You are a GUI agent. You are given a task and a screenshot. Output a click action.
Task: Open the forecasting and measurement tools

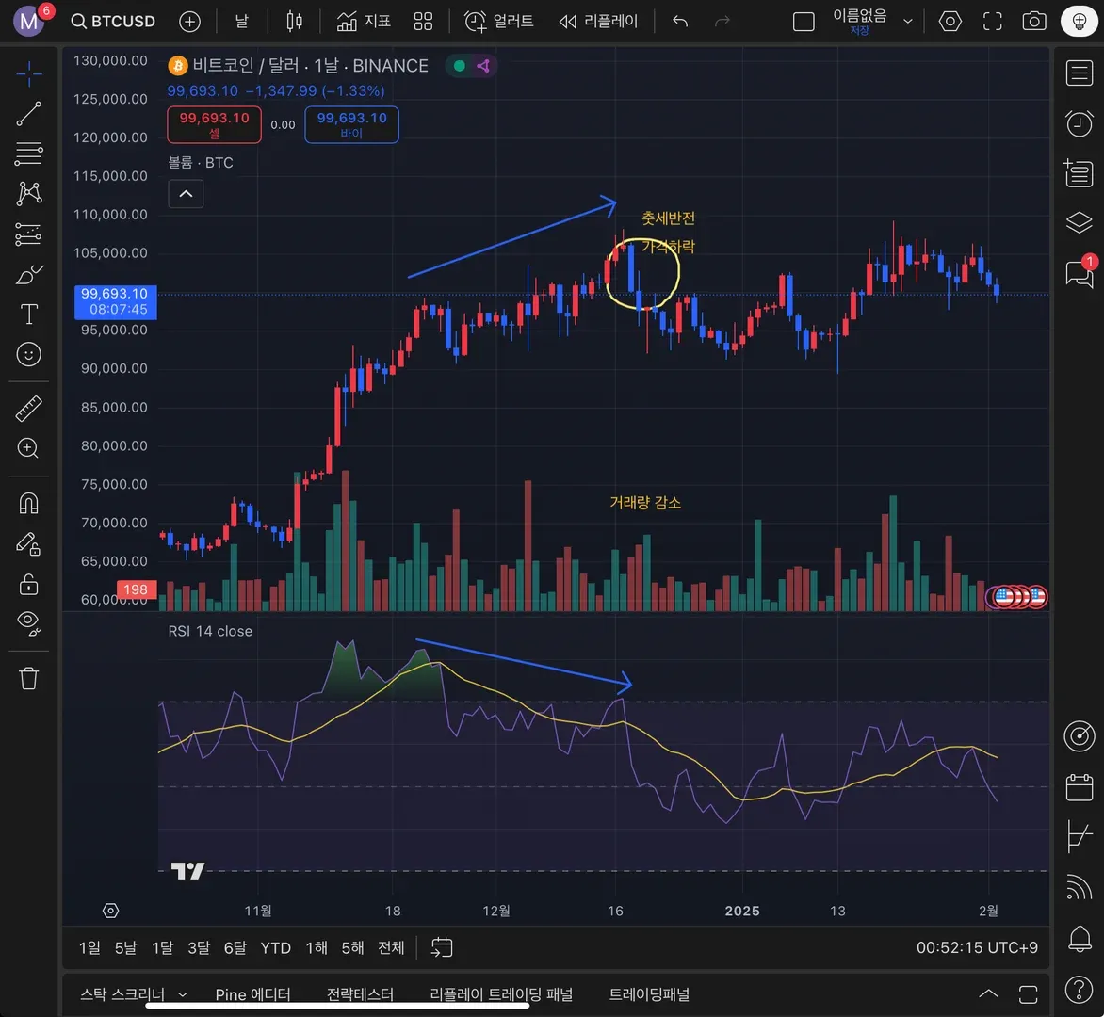coord(29,234)
